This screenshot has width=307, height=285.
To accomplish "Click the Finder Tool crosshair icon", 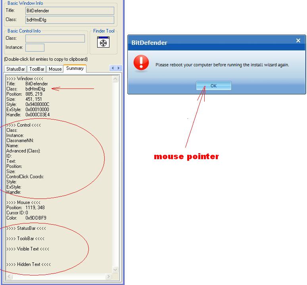I will click(103, 42).
